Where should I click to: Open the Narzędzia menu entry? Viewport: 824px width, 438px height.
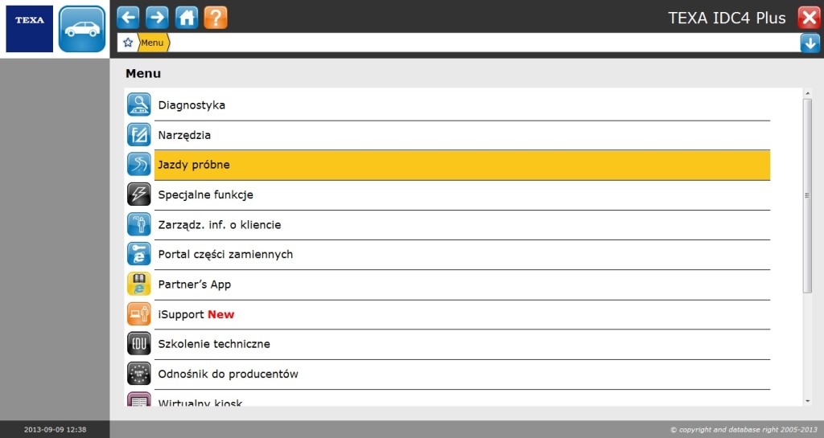point(462,135)
